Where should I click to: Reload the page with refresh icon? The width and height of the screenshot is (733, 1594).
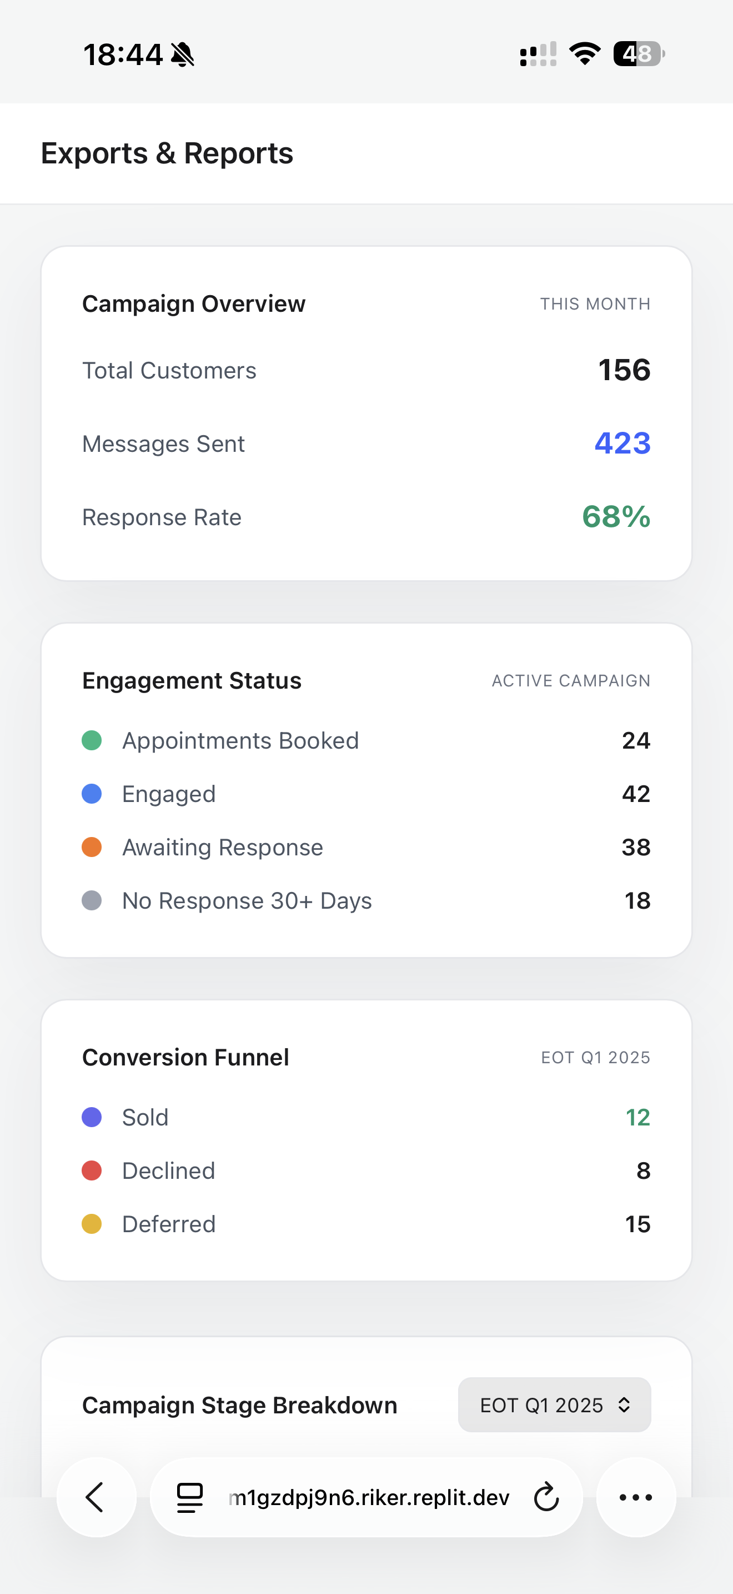[546, 1497]
